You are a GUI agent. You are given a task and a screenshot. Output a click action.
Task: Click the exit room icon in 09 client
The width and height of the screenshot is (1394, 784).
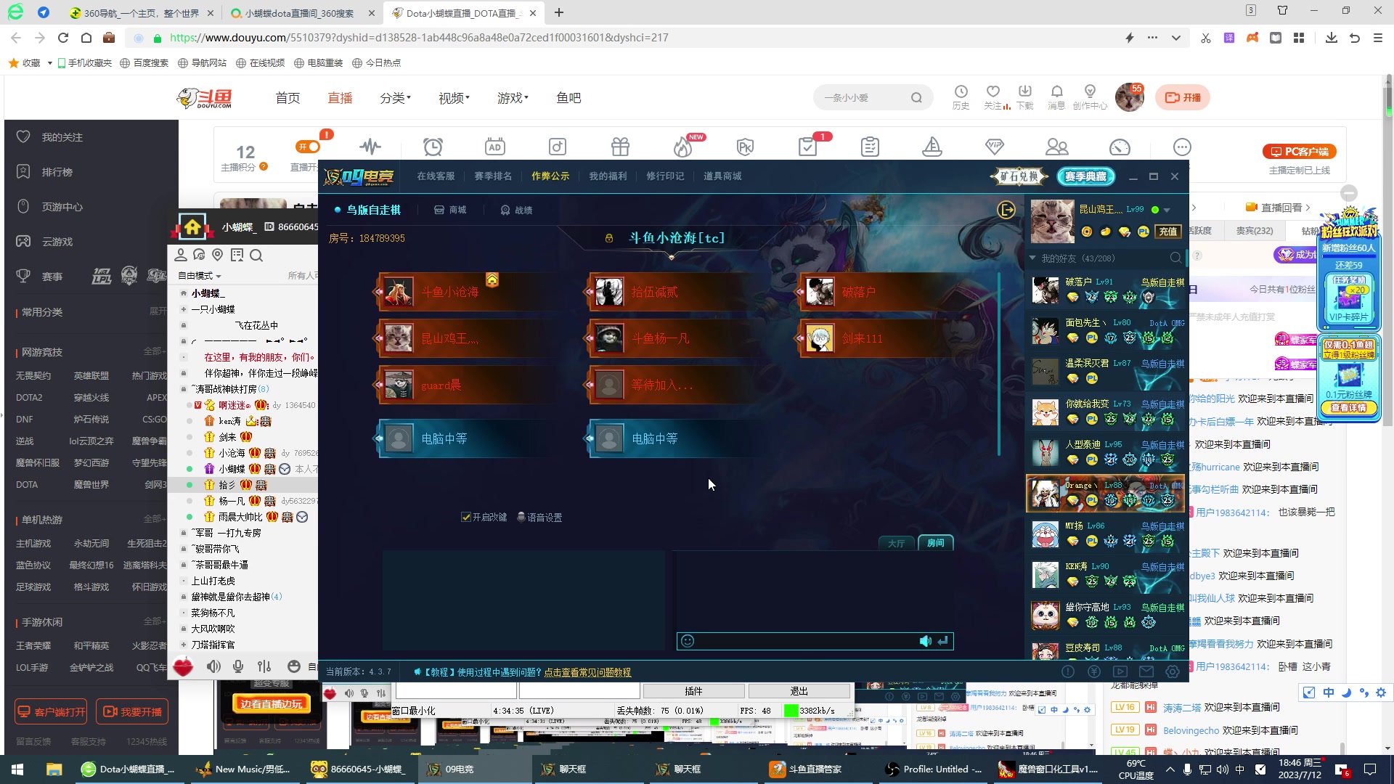click(x=1006, y=210)
